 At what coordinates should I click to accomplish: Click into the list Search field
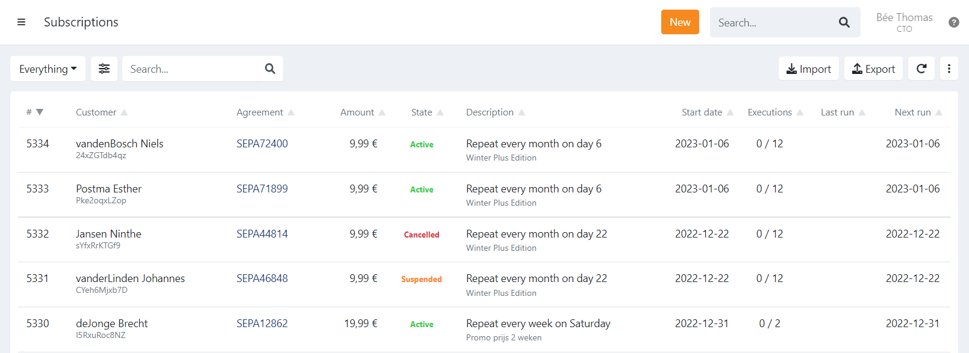(193, 69)
